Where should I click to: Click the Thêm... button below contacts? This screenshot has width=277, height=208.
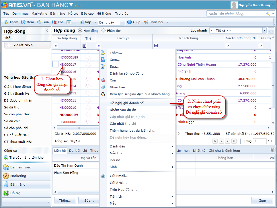click(x=65, y=200)
